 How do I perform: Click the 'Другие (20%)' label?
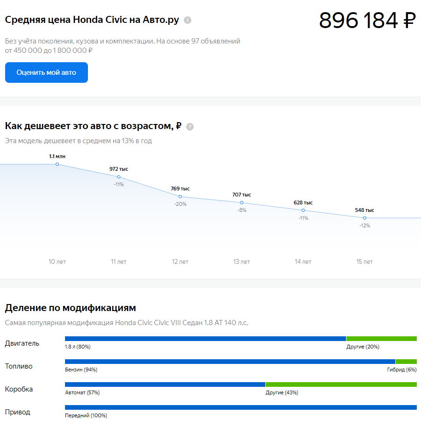click(x=363, y=347)
